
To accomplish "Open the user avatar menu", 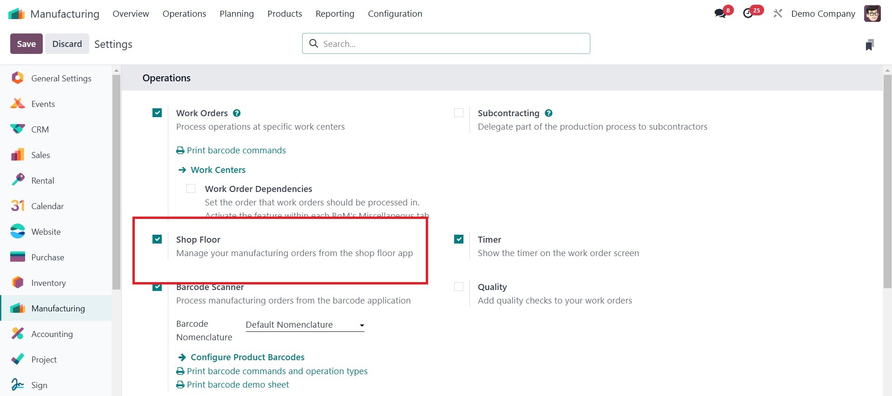I will 872,13.
